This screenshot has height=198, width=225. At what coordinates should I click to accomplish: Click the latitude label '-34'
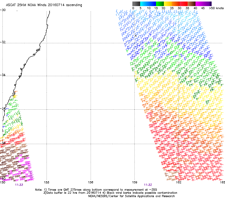coord(3,75)
